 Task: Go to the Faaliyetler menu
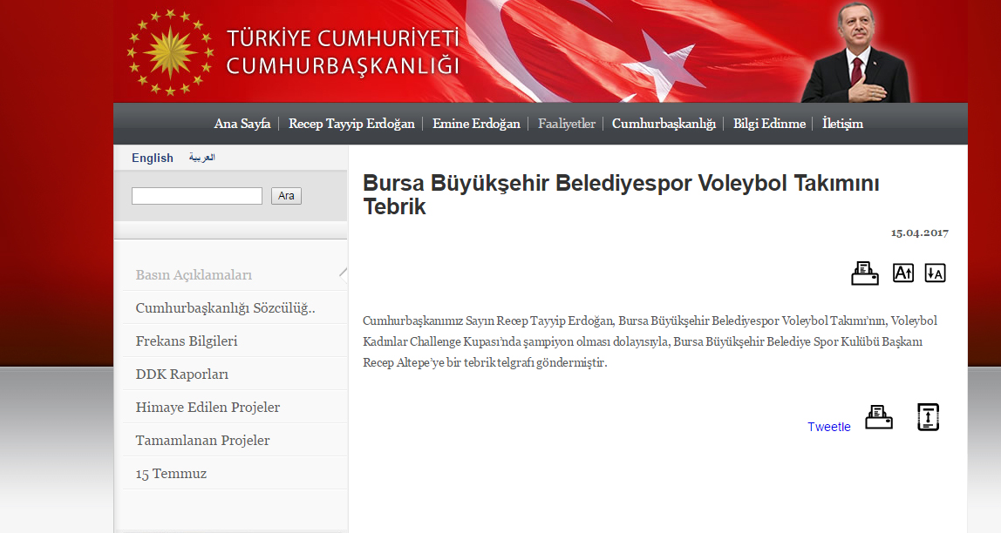coord(567,124)
